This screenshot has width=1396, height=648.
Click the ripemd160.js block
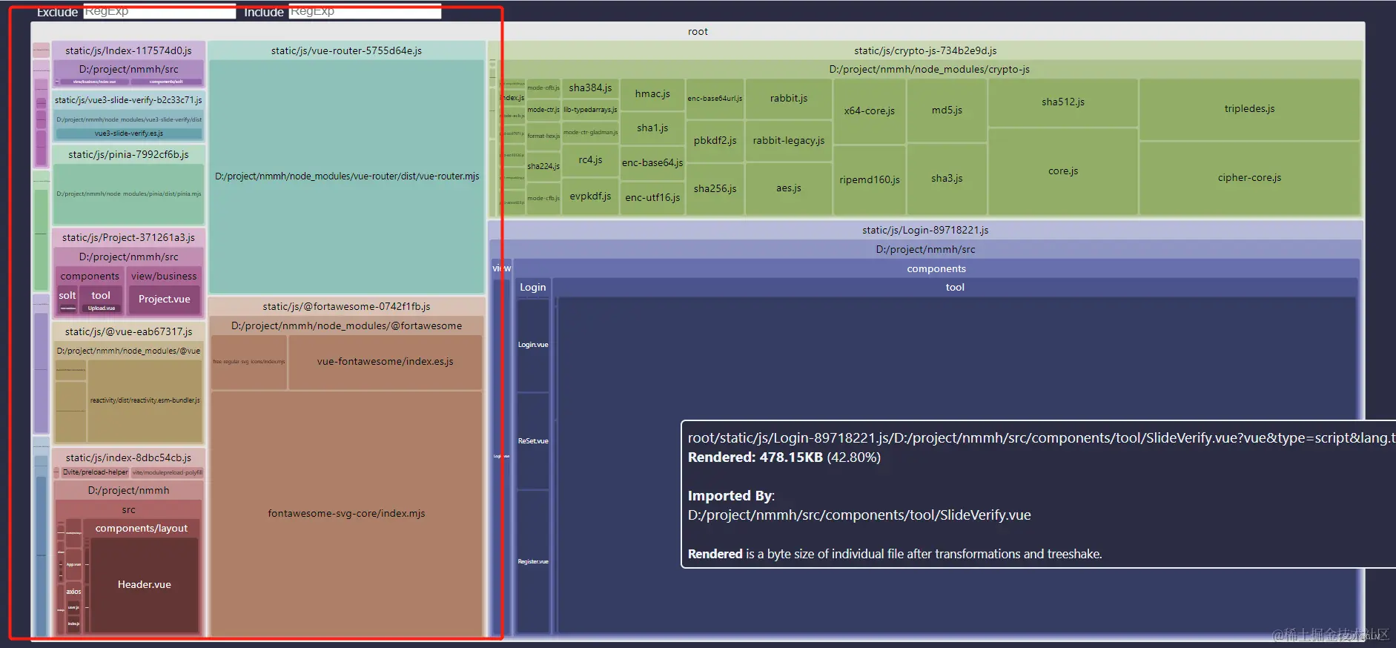tap(869, 179)
